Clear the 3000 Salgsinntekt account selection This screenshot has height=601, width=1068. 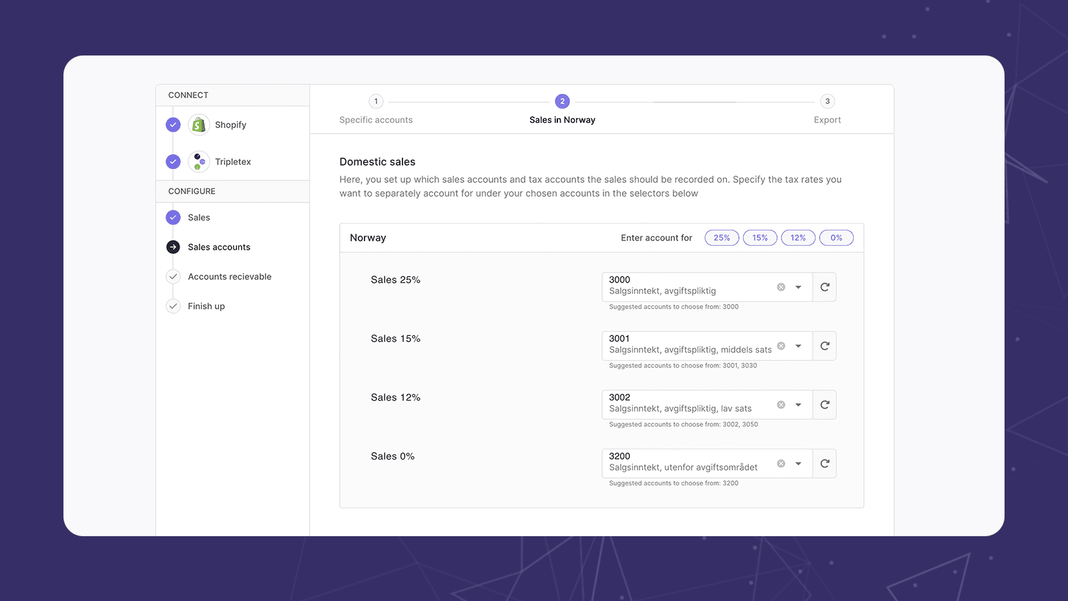(781, 287)
